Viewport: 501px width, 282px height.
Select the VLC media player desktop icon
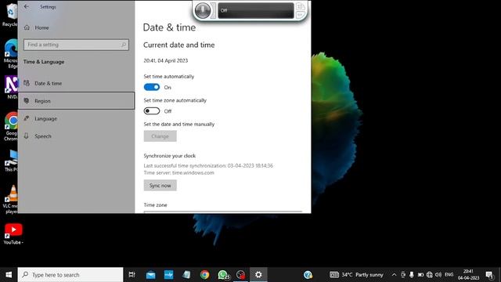tap(11, 199)
